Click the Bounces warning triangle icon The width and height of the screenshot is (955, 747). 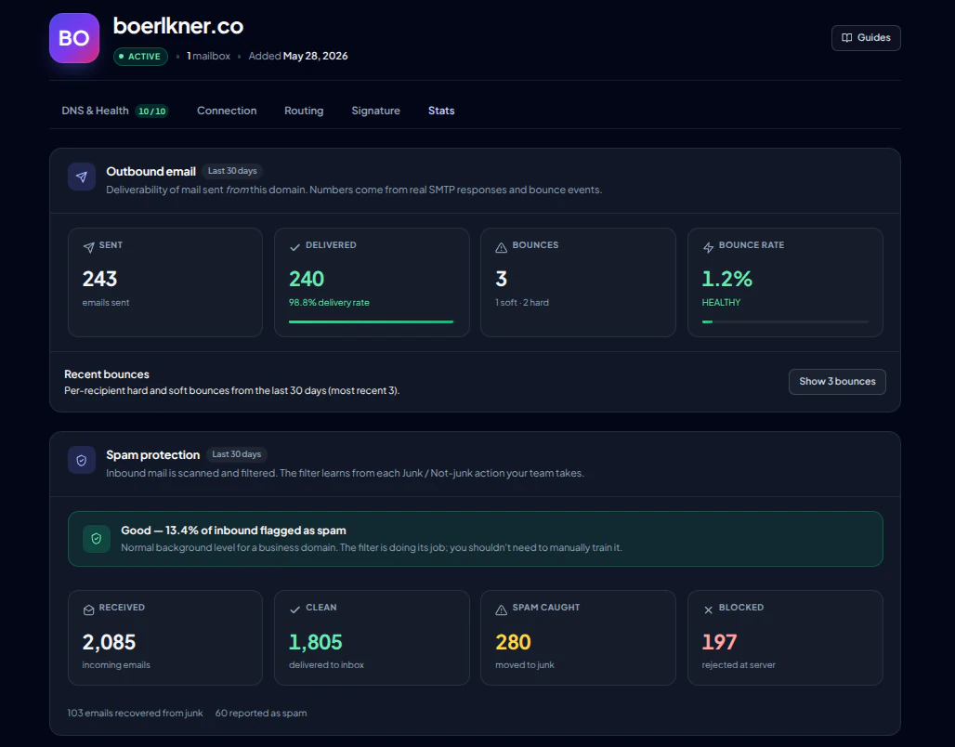pos(502,247)
